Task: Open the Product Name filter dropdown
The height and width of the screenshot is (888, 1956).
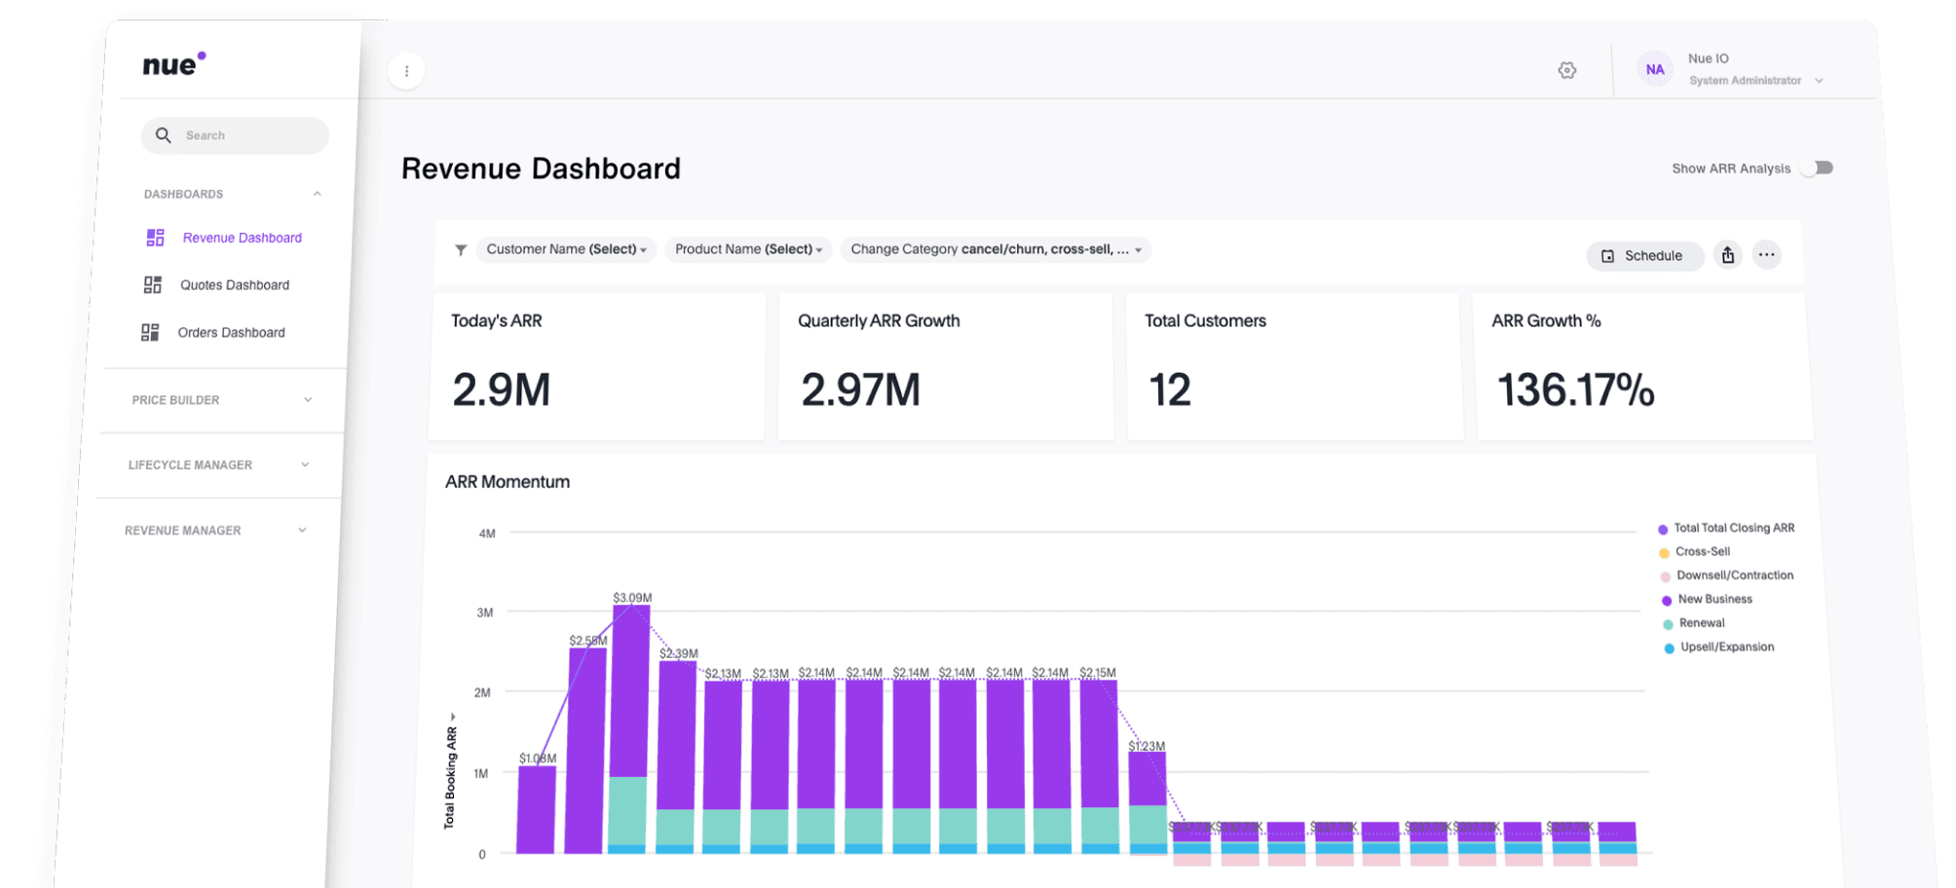Action: point(748,250)
